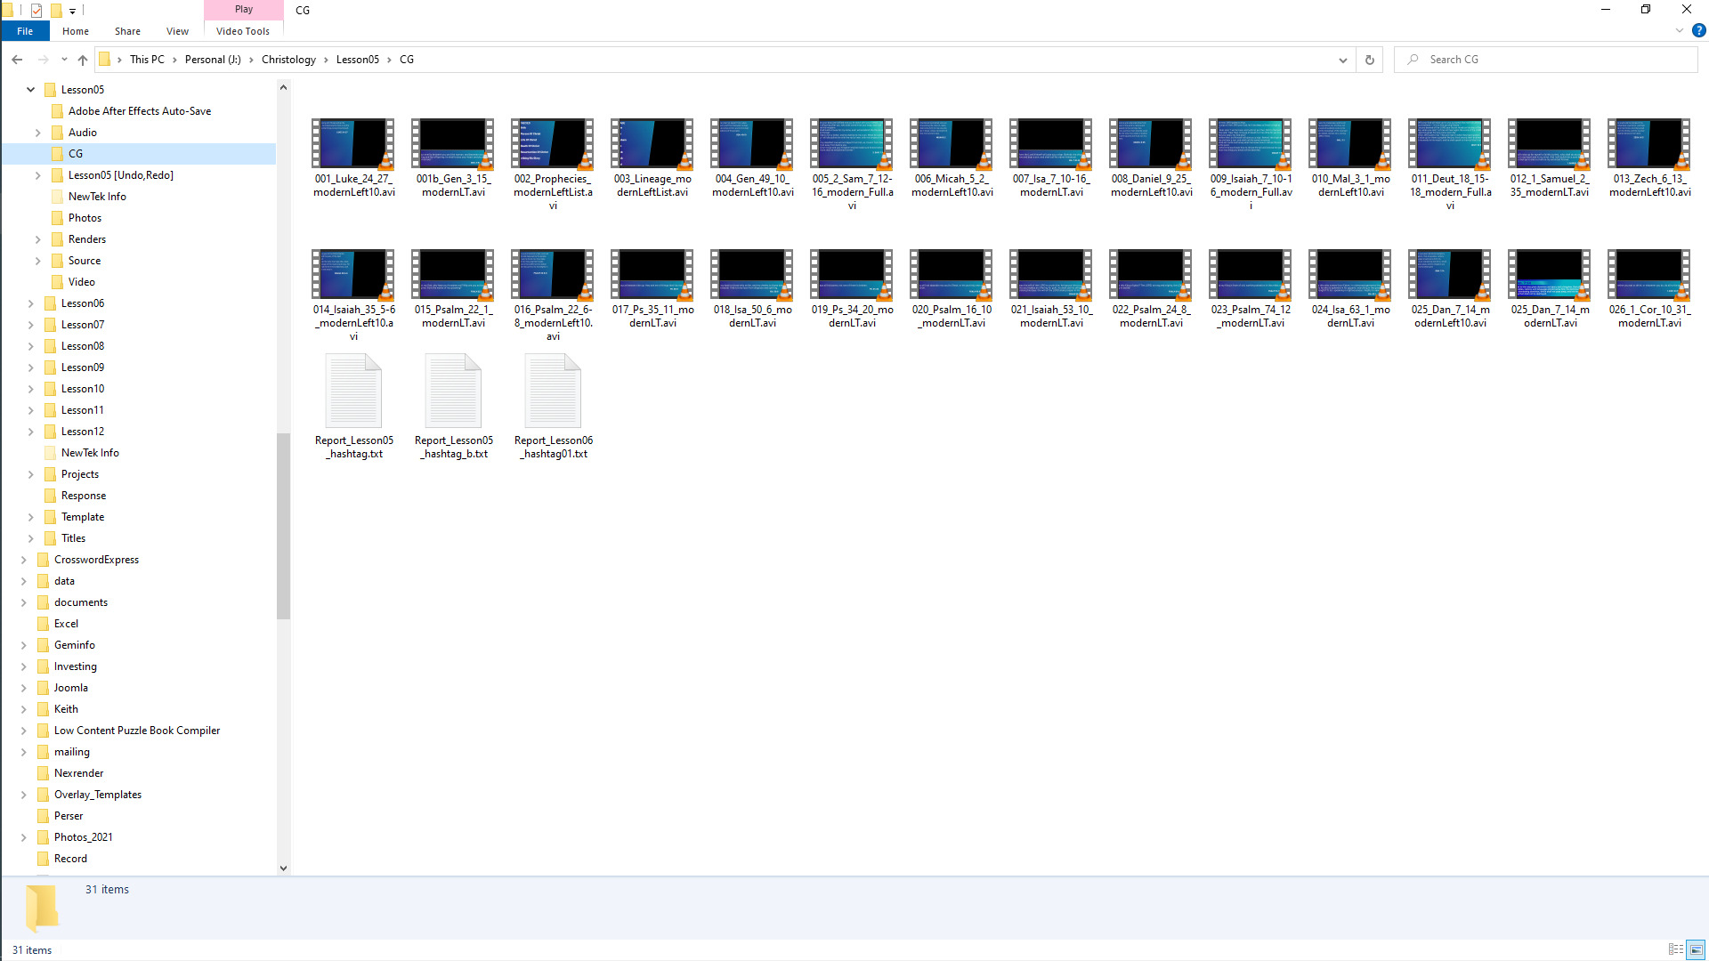
Task: Select 008_Daniel_9_25_modernLeft10.avi file
Action: coord(1151,157)
